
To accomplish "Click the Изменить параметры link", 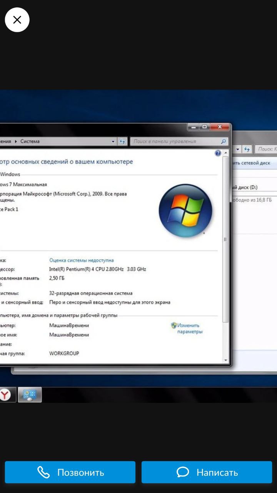I will 189,329.
